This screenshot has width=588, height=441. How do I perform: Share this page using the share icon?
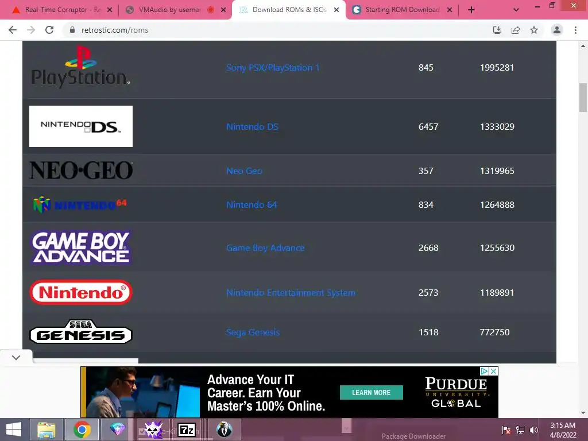coord(516,30)
